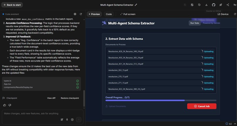
Task: Click the Back to start button
Action: (12, 5)
